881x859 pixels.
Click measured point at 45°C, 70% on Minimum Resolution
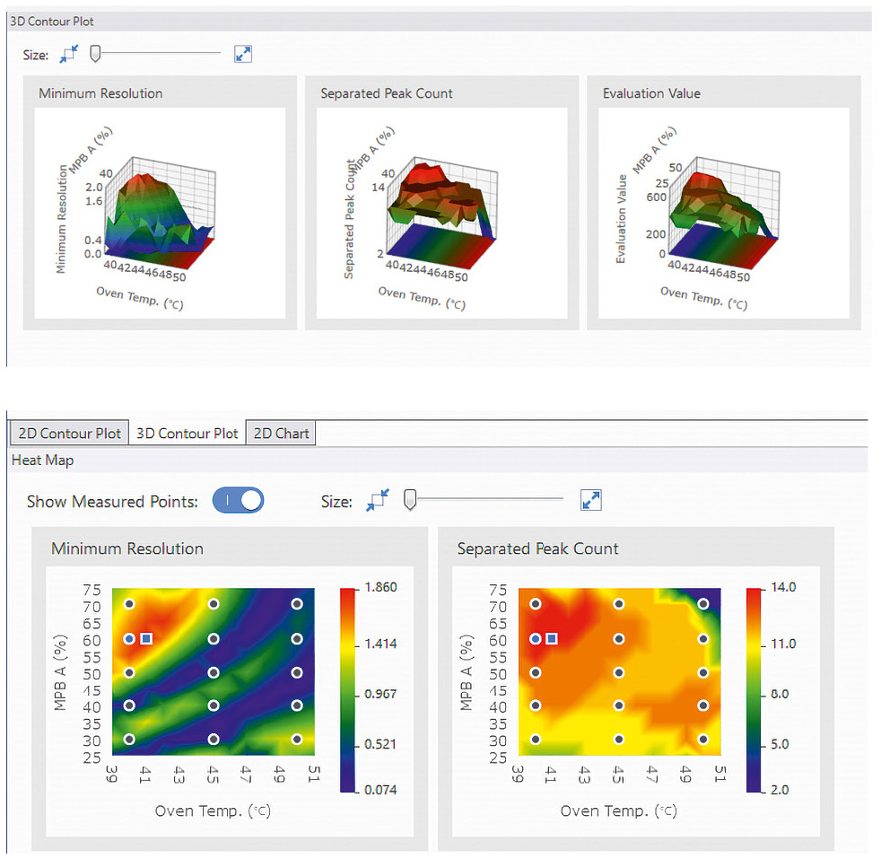click(x=214, y=604)
